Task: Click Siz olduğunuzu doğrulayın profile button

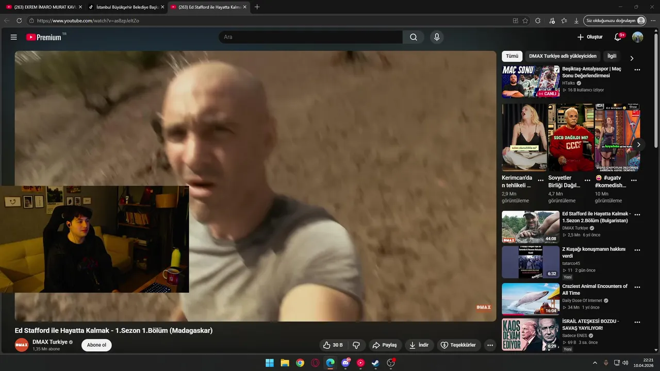Action: 615,21
